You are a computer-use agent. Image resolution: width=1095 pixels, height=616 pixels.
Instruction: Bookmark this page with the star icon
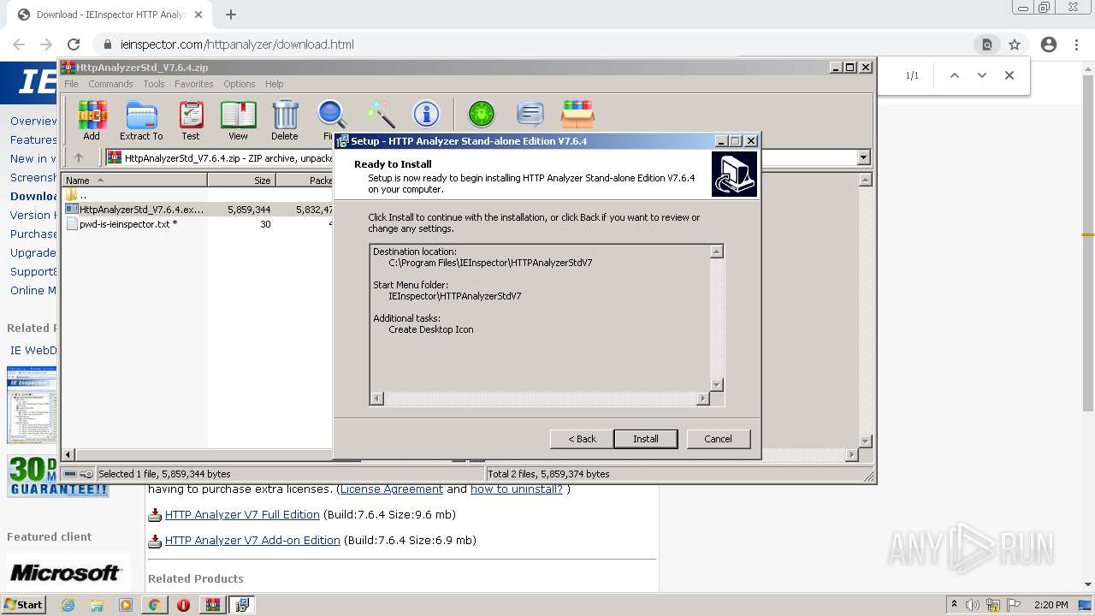click(x=1015, y=44)
